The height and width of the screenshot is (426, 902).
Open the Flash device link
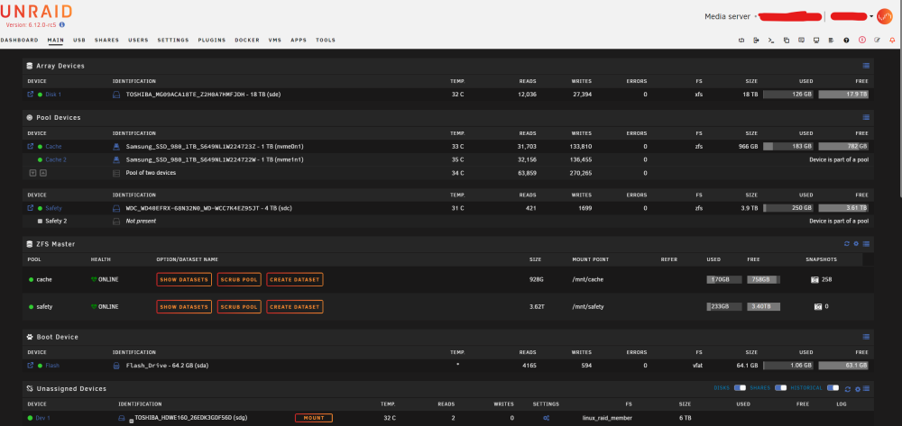coord(52,365)
